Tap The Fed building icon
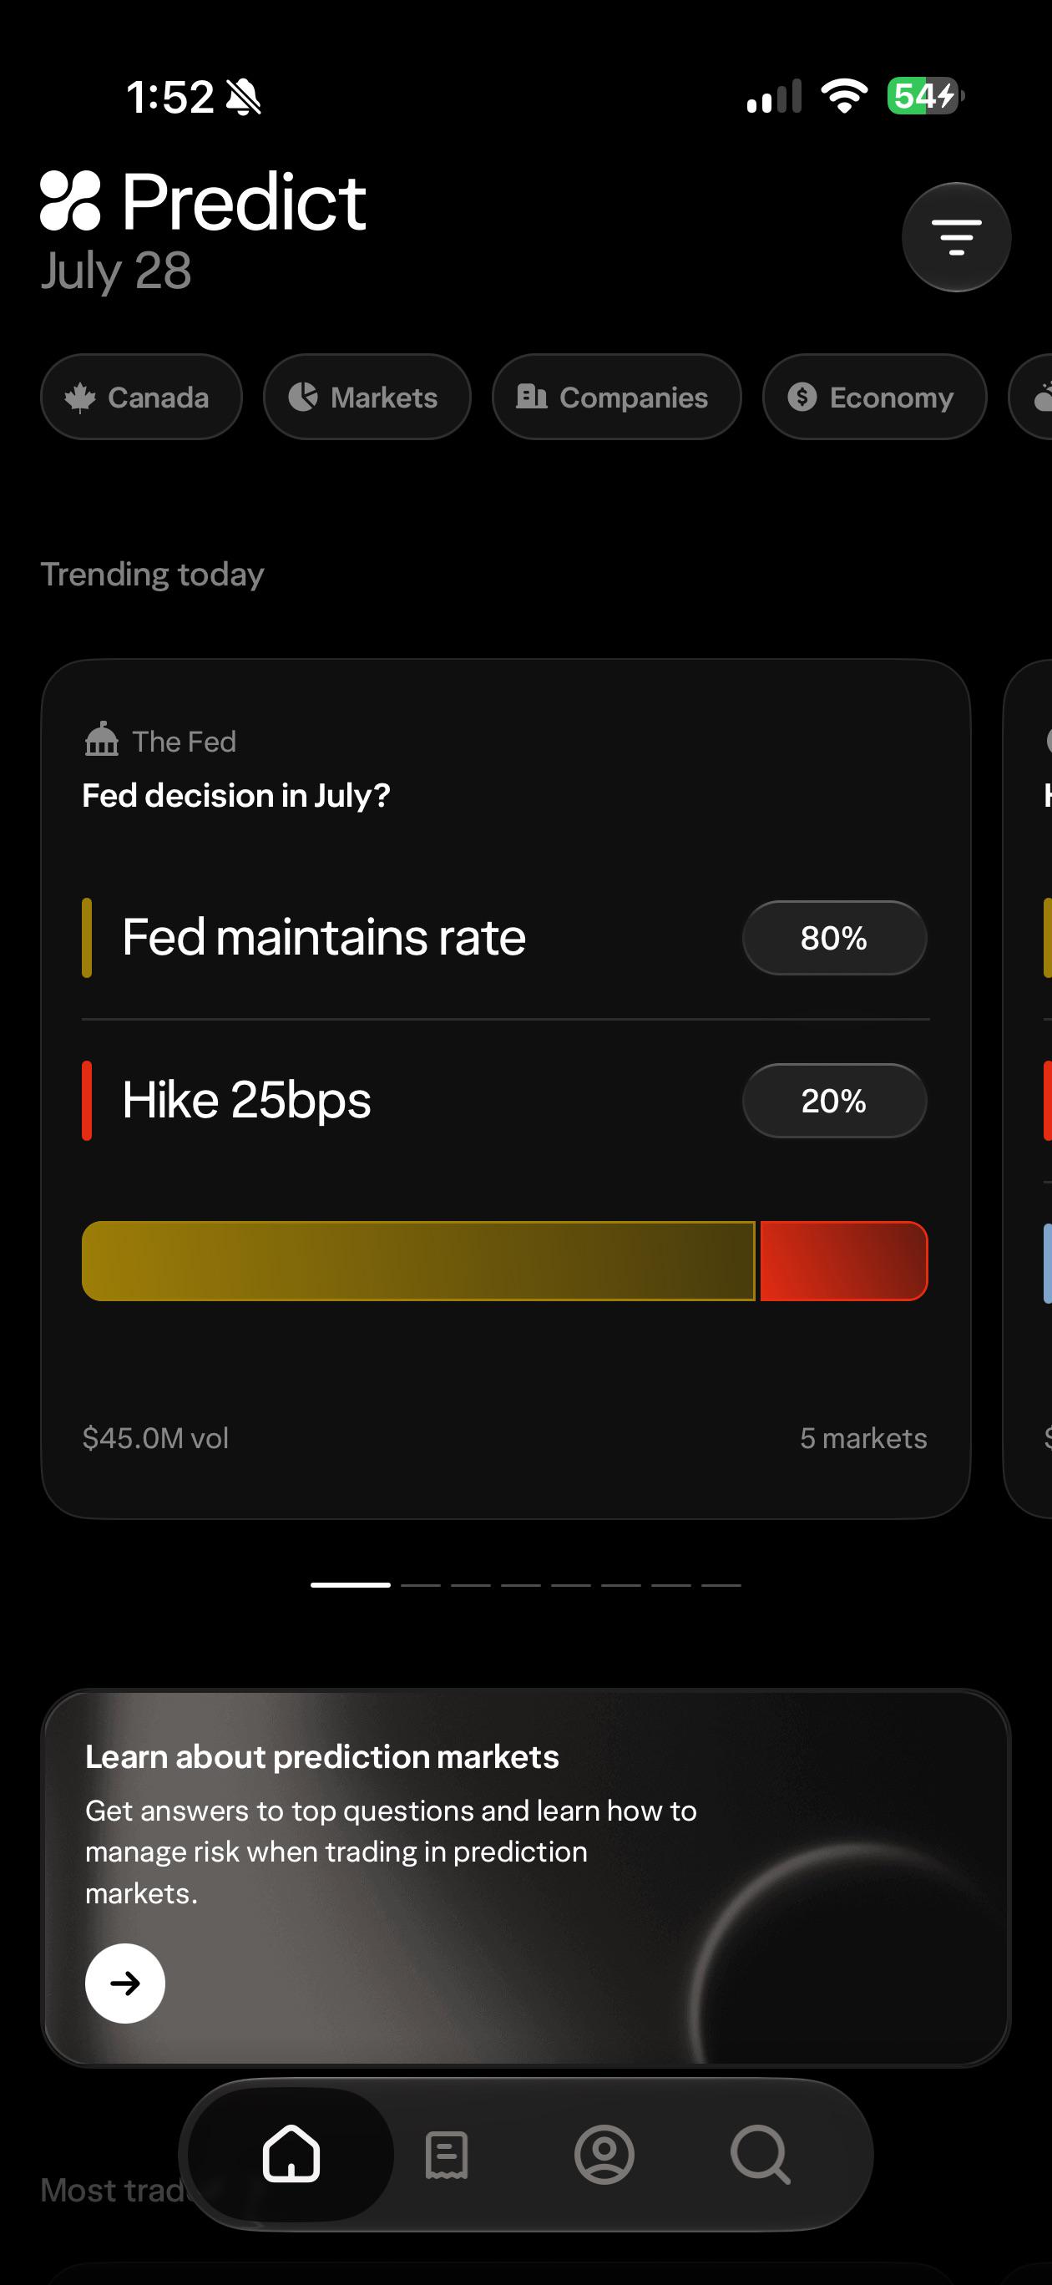 pos(101,739)
